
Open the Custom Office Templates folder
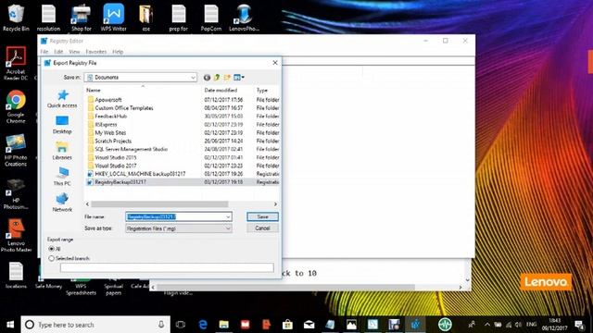pyautogui.click(x=124, y=108)
